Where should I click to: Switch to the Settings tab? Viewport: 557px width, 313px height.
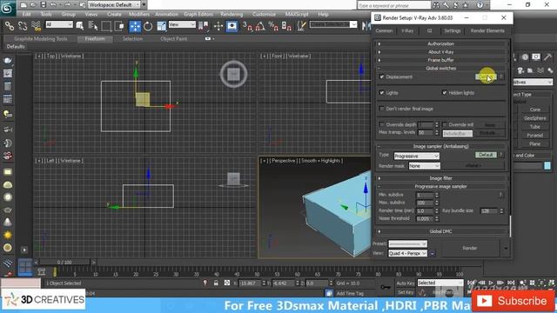click(453, 31)
